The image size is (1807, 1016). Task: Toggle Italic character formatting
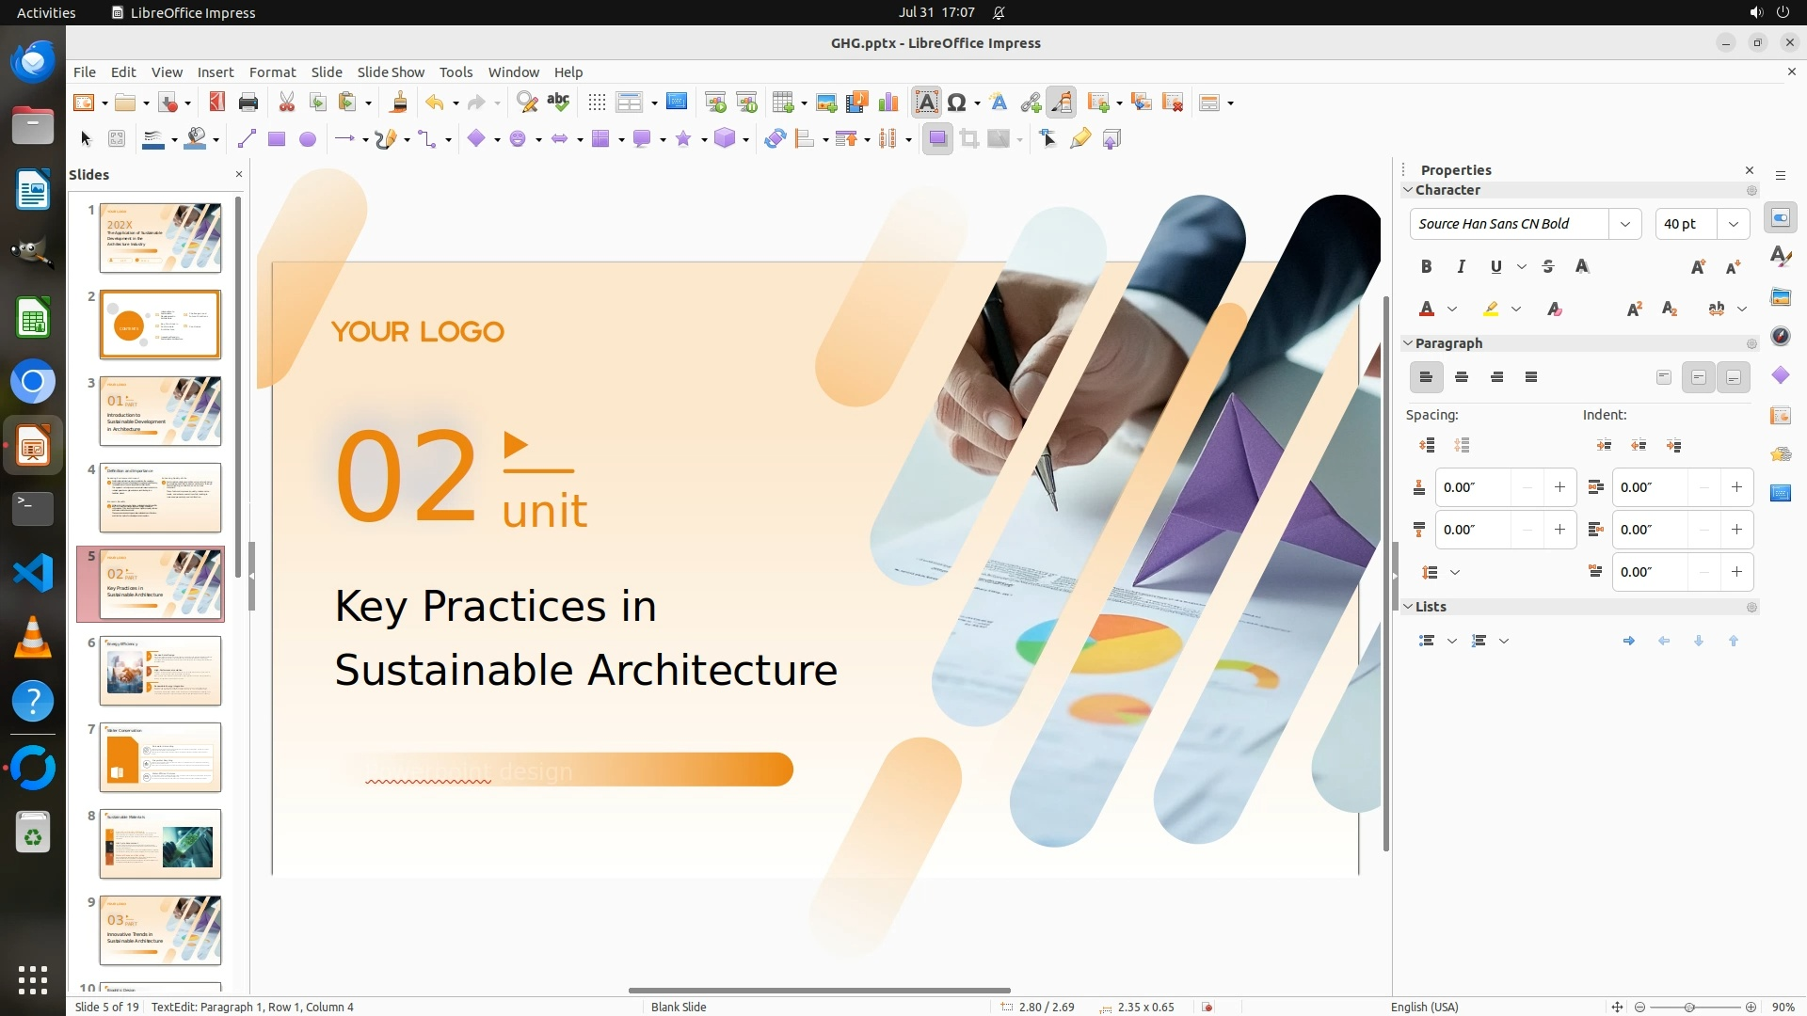[x=1461, y=267]
